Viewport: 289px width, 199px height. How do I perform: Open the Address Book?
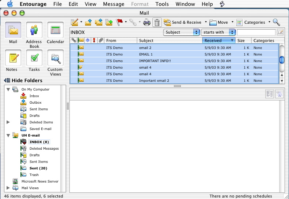click(x=34, y=30)
